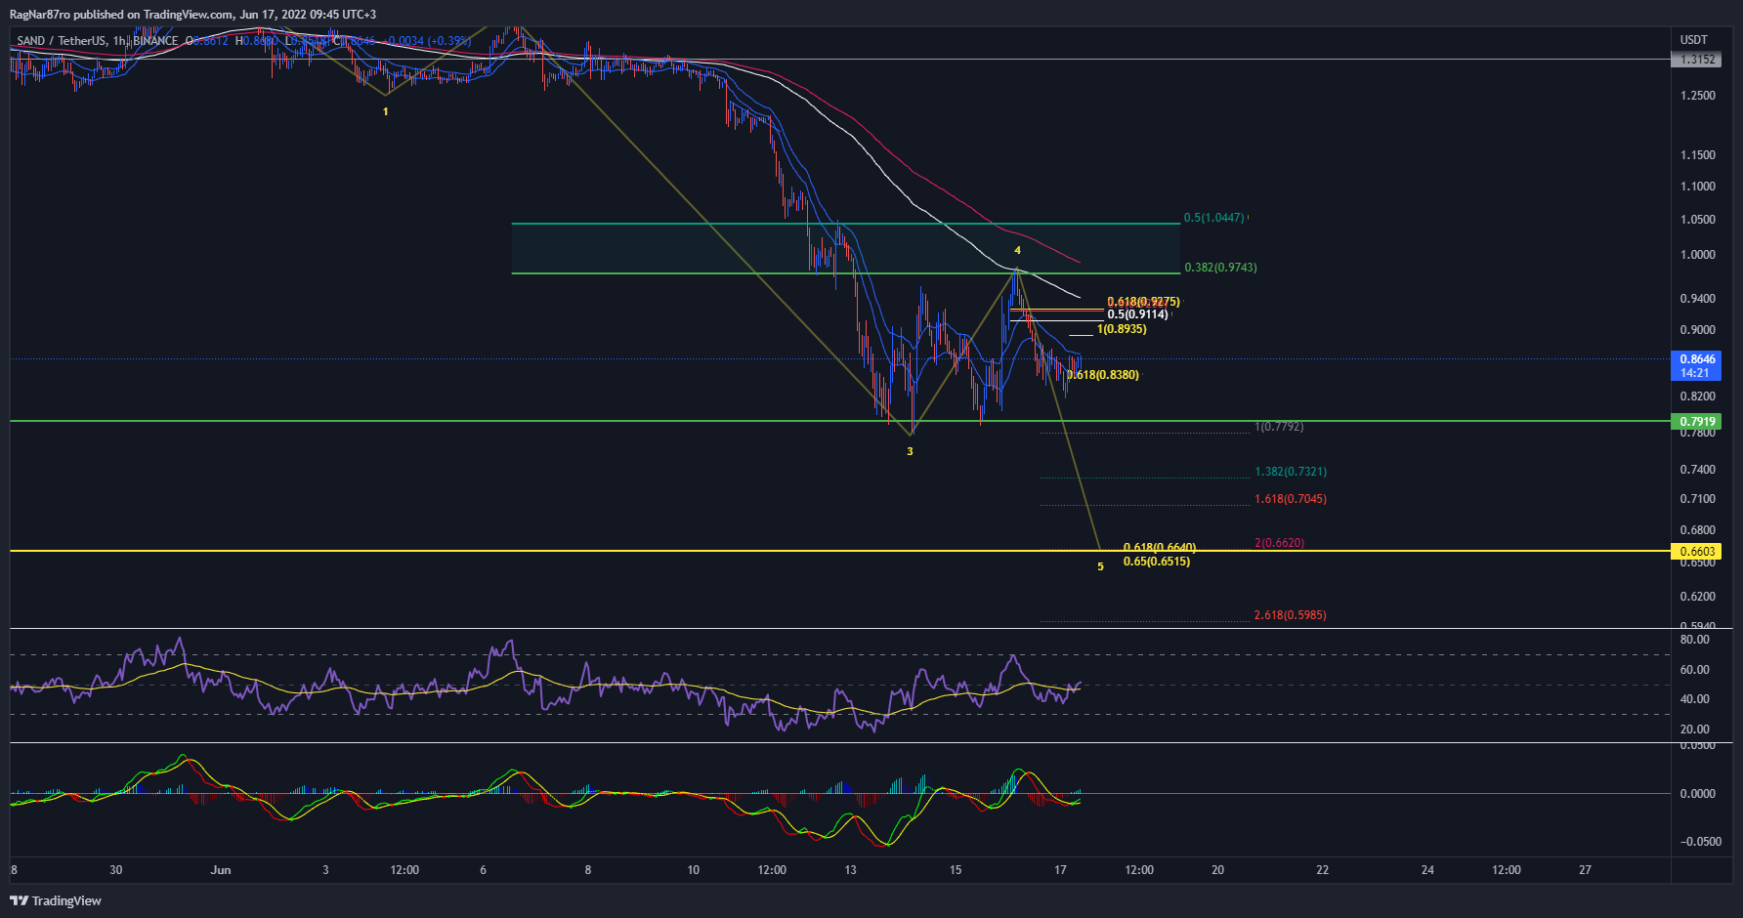Screen dimensions: 1743x918
Task: Click the 0.7400 tick on price axis
Action: [x=1698, y=470]
